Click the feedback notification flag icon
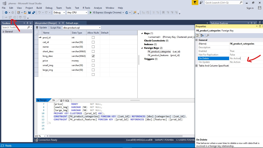The height and width of the screenshot is (148, 263). coord(195,3)
